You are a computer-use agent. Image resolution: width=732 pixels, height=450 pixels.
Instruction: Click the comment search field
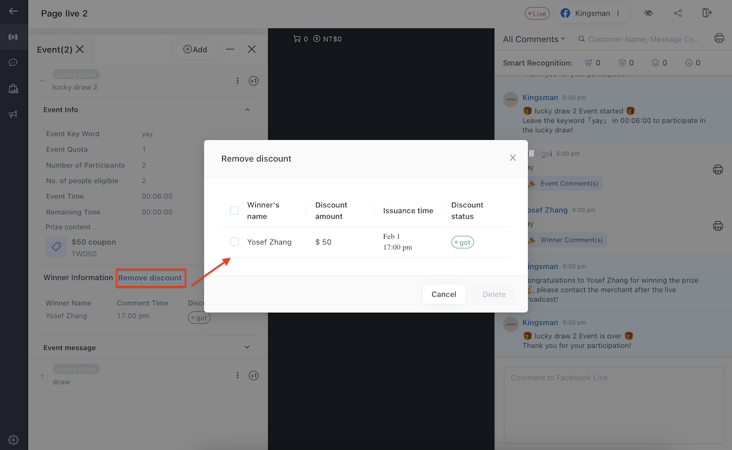pos(641,39)
